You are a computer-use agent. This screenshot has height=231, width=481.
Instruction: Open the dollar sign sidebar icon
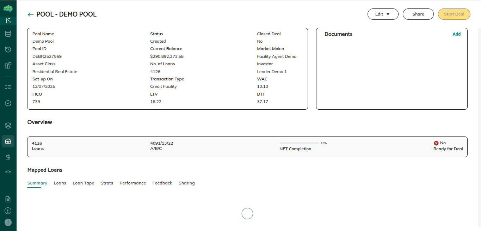point(8,157)
